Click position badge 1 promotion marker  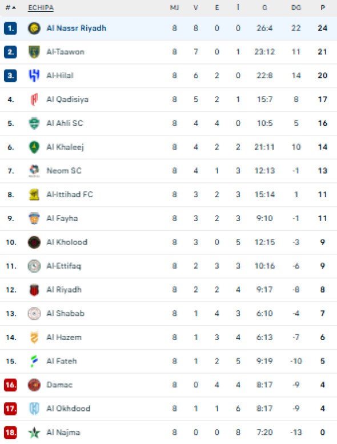click(x=10, y=28)
